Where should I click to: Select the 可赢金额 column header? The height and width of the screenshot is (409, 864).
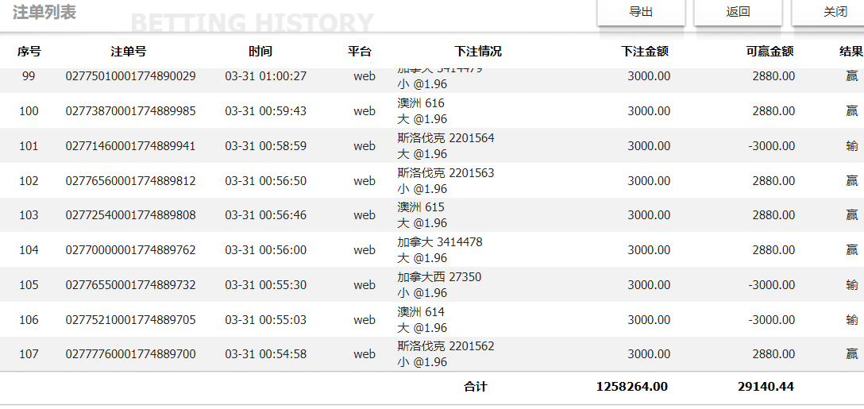[x=769, y=52]
